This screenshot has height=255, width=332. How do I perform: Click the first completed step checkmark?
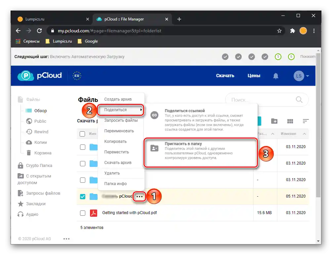click(x=225, y=57)
